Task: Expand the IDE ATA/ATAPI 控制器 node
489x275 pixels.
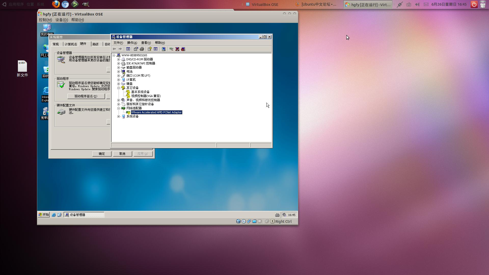Action: coord(118,63)
